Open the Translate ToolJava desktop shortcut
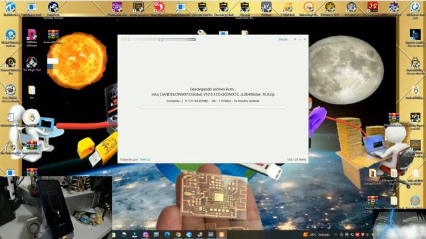 coord(53,10)
